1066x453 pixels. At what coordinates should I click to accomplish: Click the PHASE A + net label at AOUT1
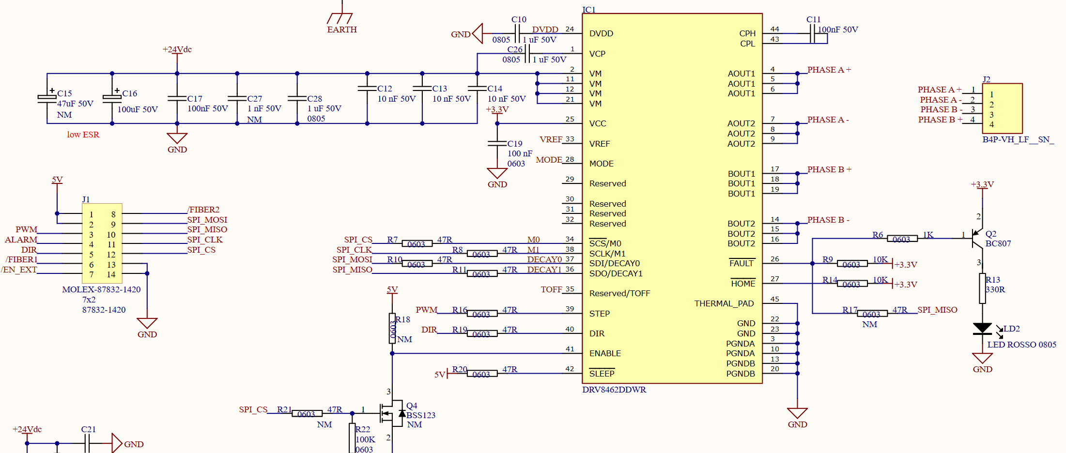[x=829, y=70]
